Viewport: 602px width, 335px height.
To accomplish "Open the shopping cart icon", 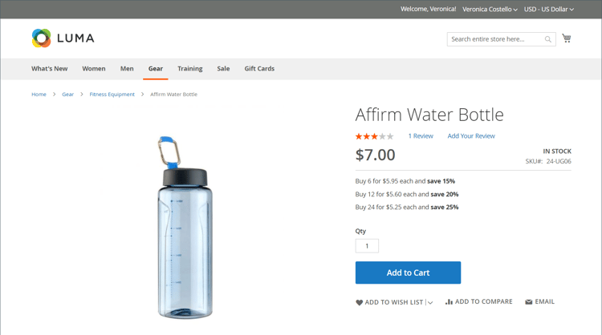I will pos(567,38).
